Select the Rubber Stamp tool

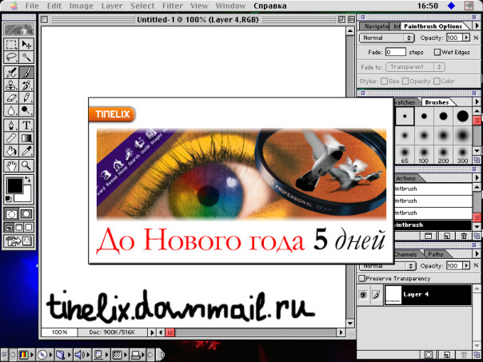11,86
